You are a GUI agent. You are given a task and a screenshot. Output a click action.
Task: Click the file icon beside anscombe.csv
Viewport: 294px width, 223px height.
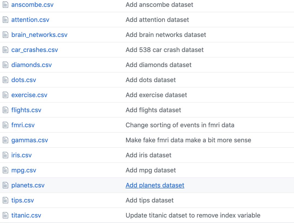coord(5,5)
